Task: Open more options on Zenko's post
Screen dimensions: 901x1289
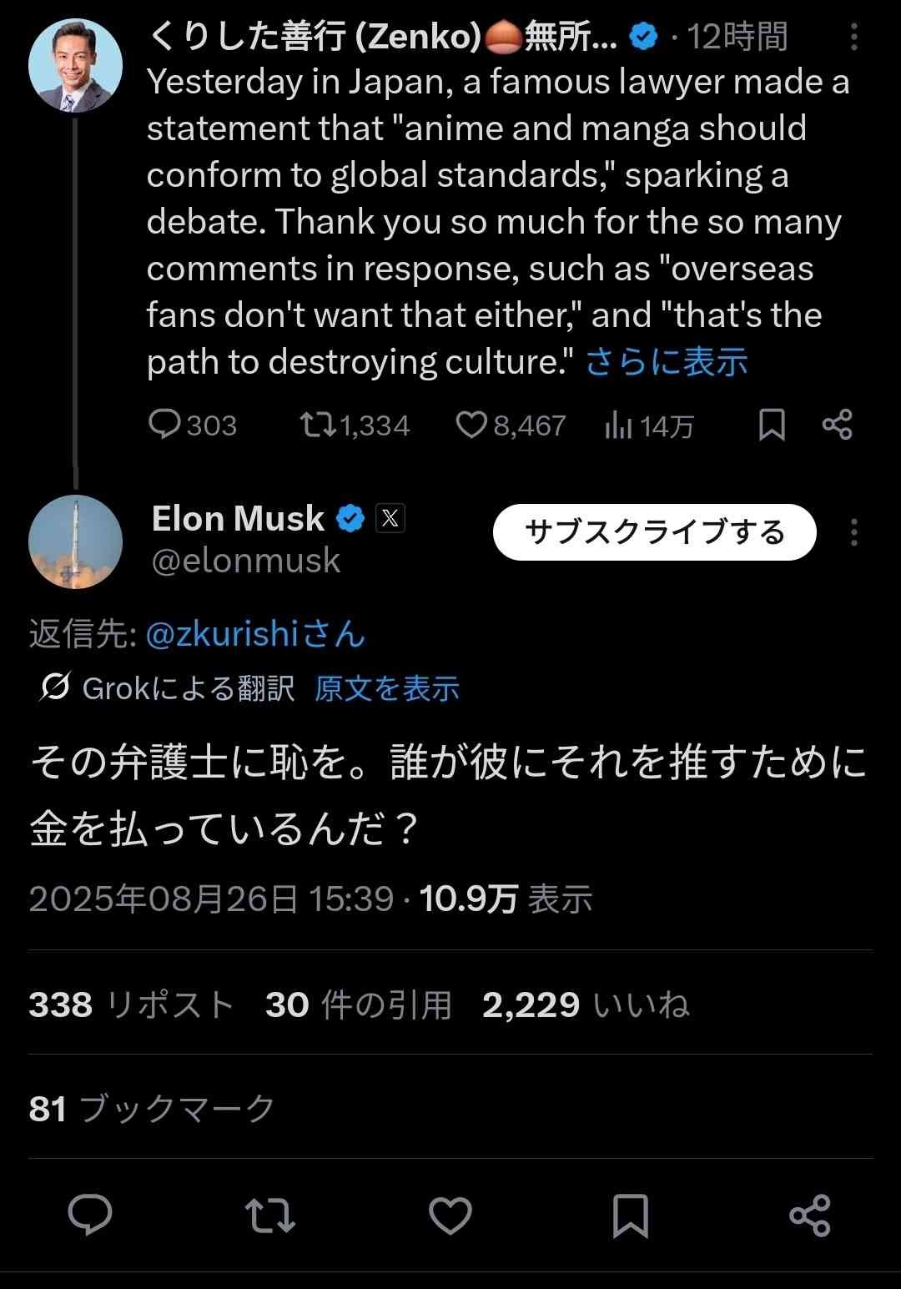Action: click(x=853, y=37)
